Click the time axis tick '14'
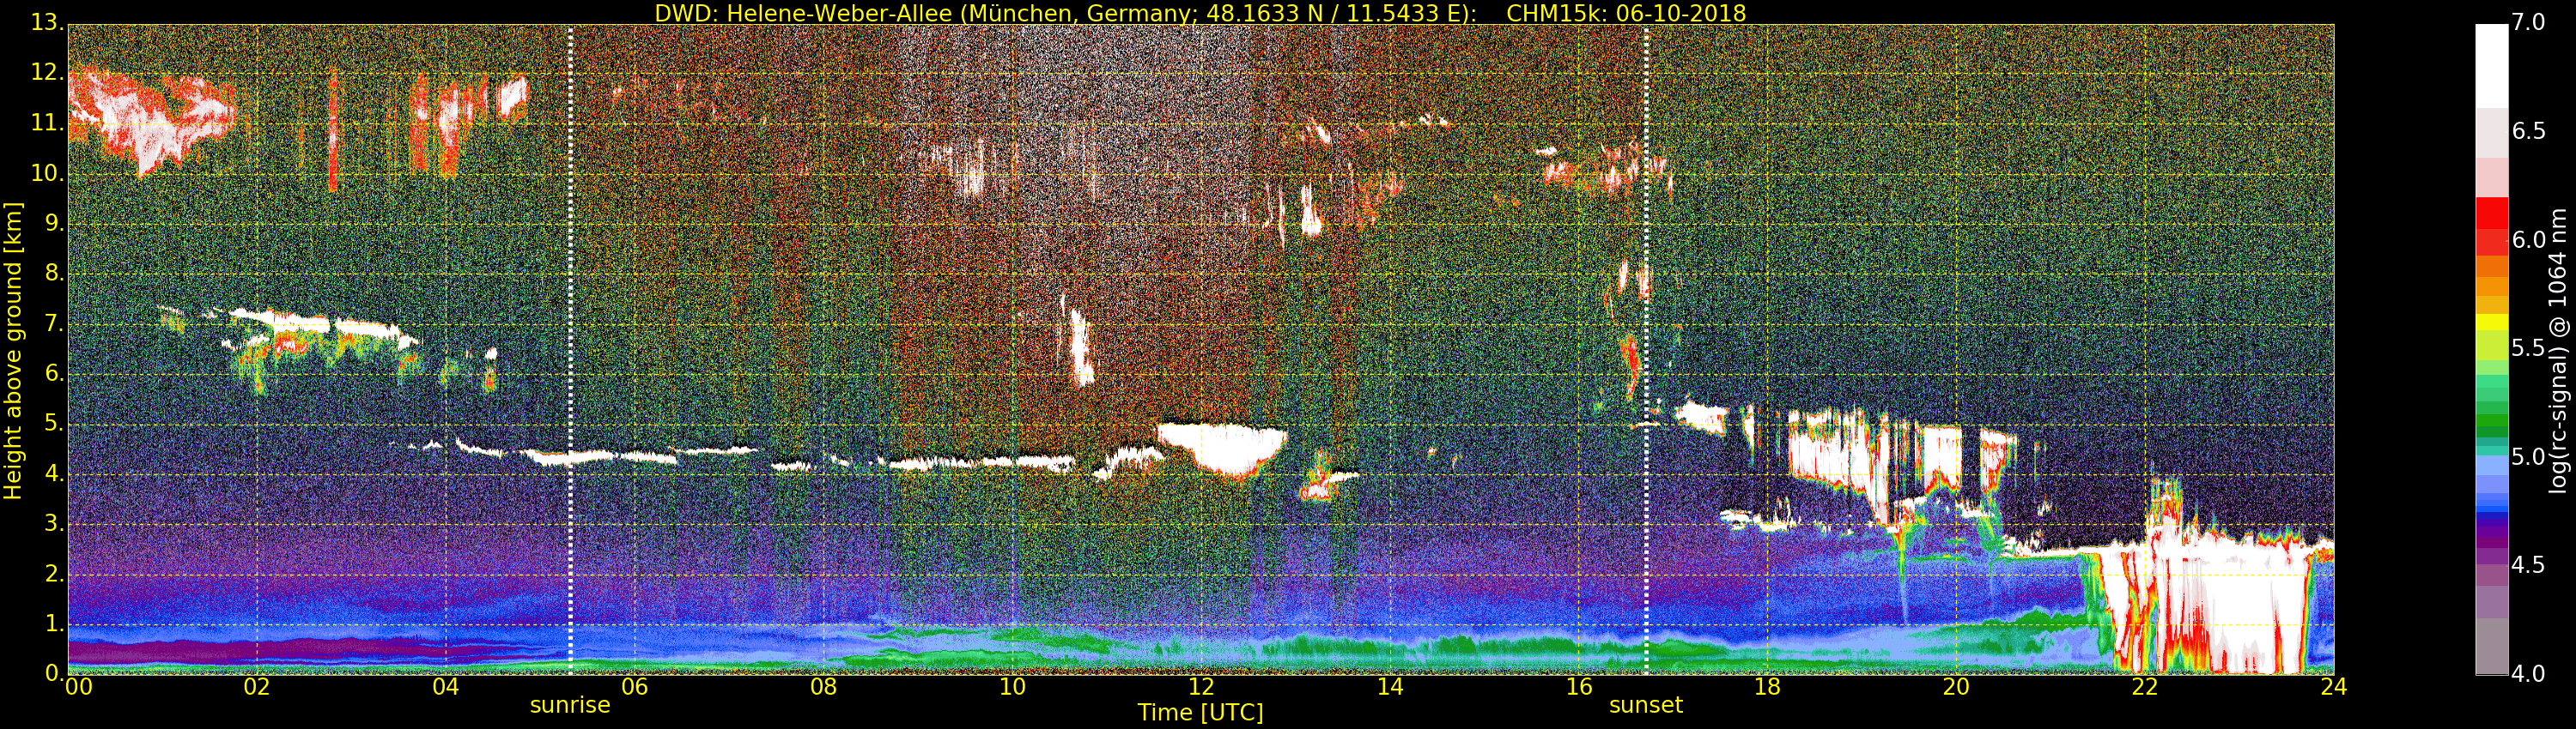Viewport: 2576px width, 729px height. (1390, 687)
